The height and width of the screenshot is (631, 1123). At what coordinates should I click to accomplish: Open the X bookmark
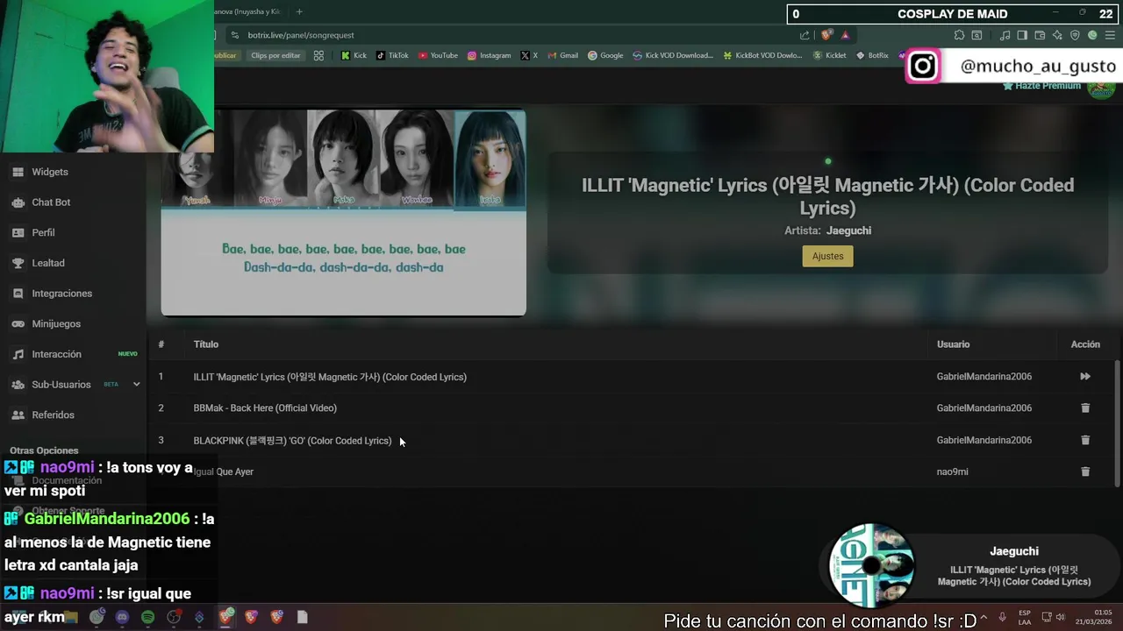(x=529, y=55)
